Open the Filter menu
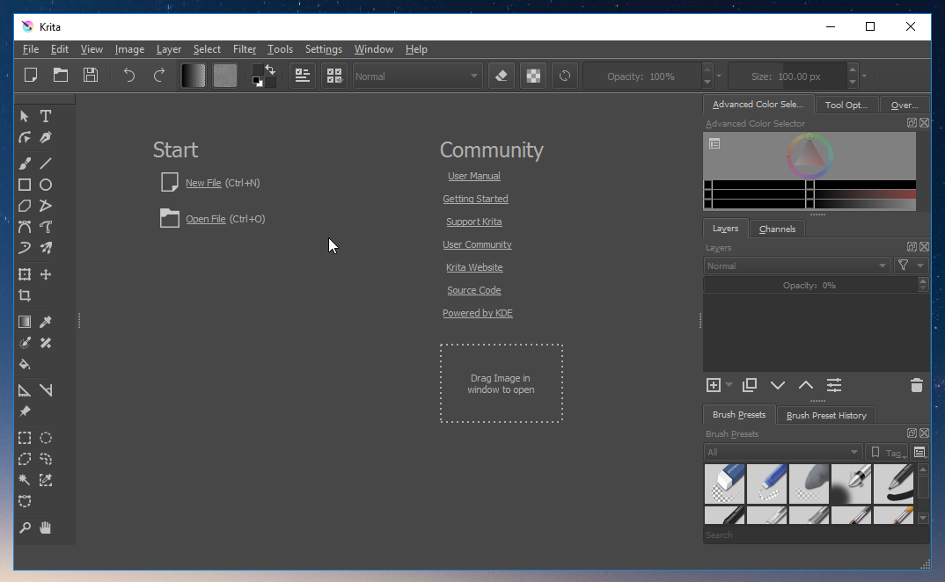This screenshot has height=582, width=945. 245,49
